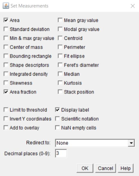
Task: Open Help for Set Measurements
Action: pos(126,168)
